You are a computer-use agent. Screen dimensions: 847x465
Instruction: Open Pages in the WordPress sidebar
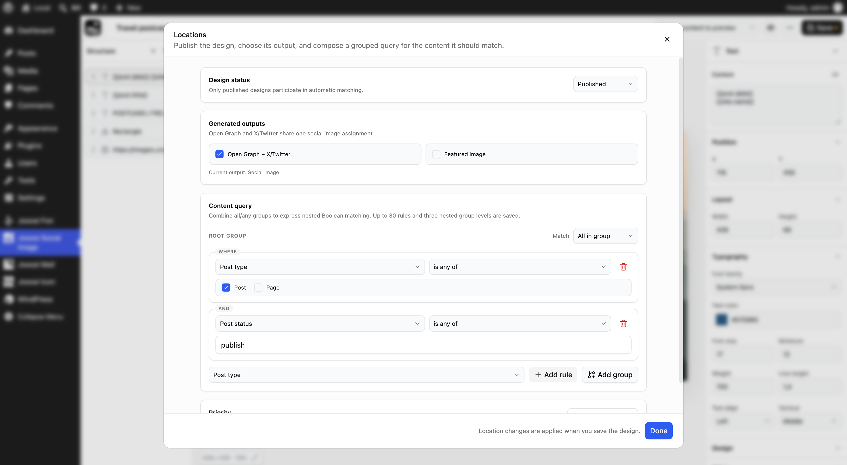click(27, 88)
